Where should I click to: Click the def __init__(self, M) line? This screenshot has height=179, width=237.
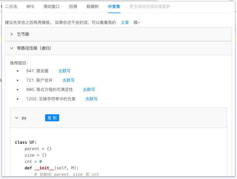(52, 168)
